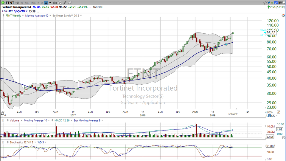Click the gray right-arrow expand icon

pos(283,138)
